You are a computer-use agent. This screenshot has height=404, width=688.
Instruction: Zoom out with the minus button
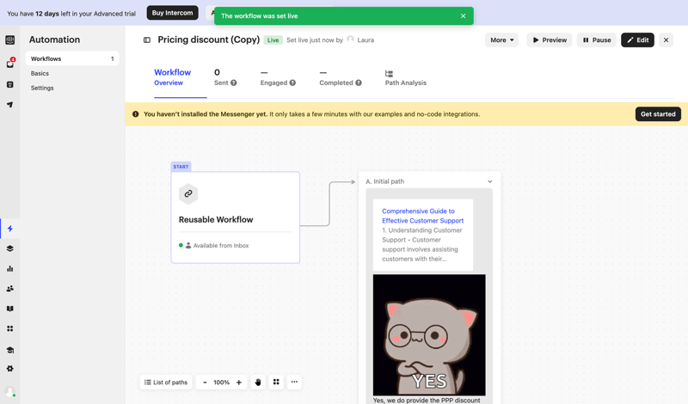coord(205,383)
